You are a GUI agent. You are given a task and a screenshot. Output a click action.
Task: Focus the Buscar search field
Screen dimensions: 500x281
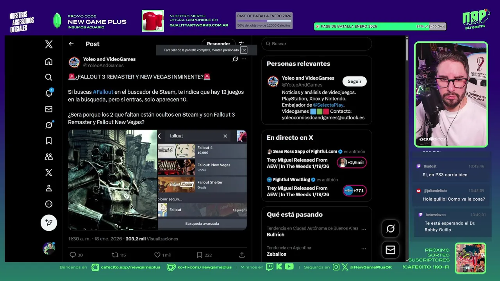point(317,44)
